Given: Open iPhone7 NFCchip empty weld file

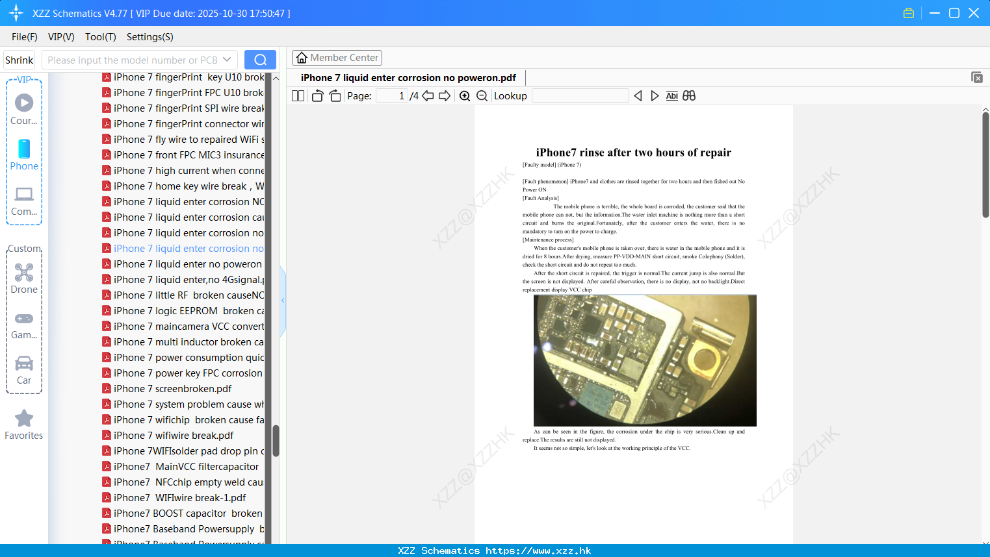Looking at the screenshot, I should click(x=183, y=482).
